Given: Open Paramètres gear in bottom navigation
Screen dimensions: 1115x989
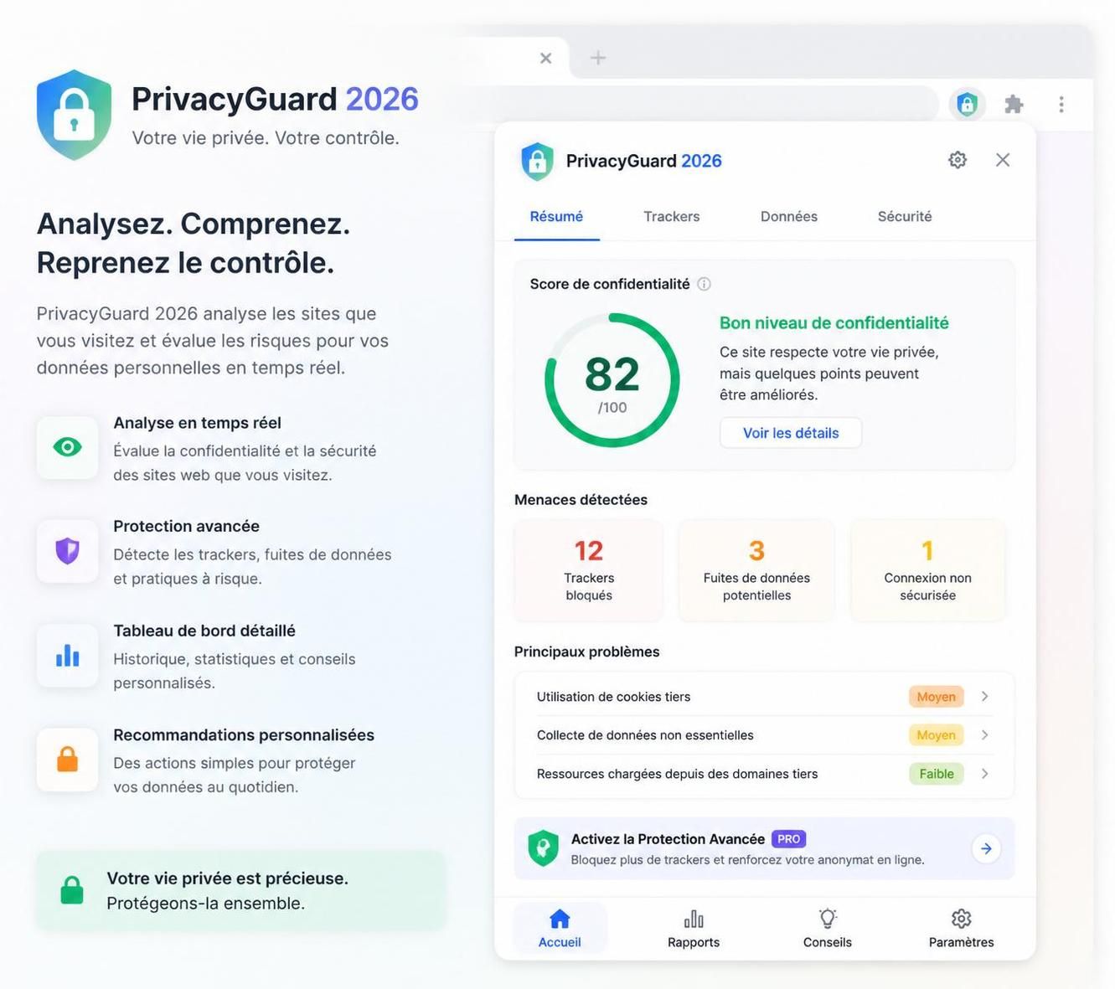Looking at the screenshot, I should pos(962,919).
